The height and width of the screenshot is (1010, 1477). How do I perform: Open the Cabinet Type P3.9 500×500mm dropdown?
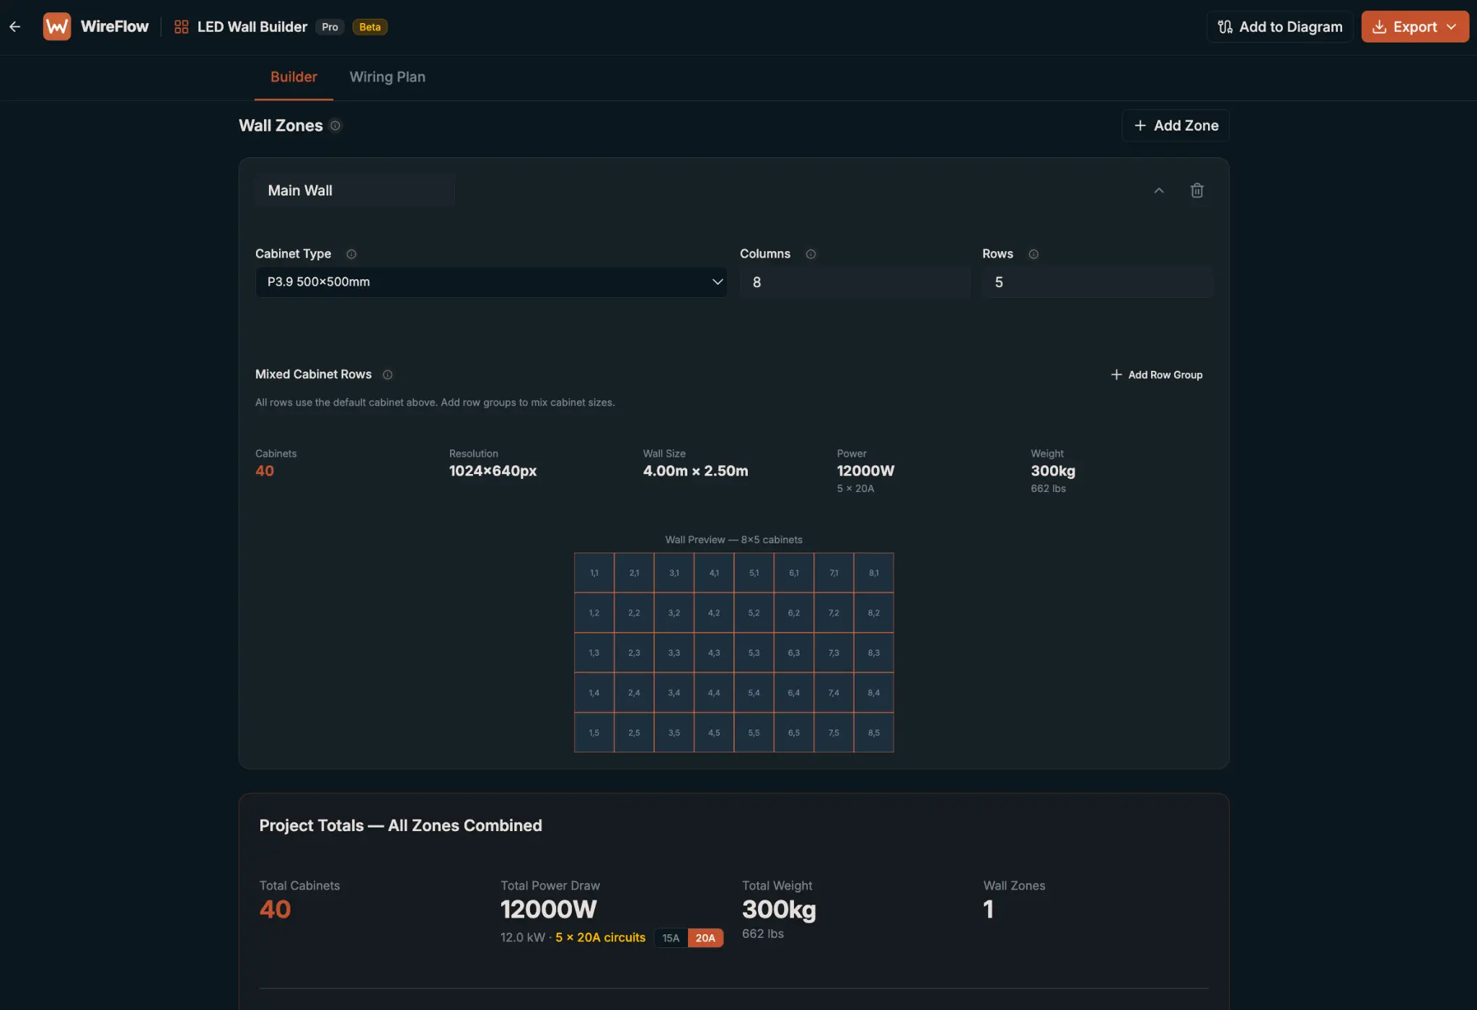coord(491,282)
